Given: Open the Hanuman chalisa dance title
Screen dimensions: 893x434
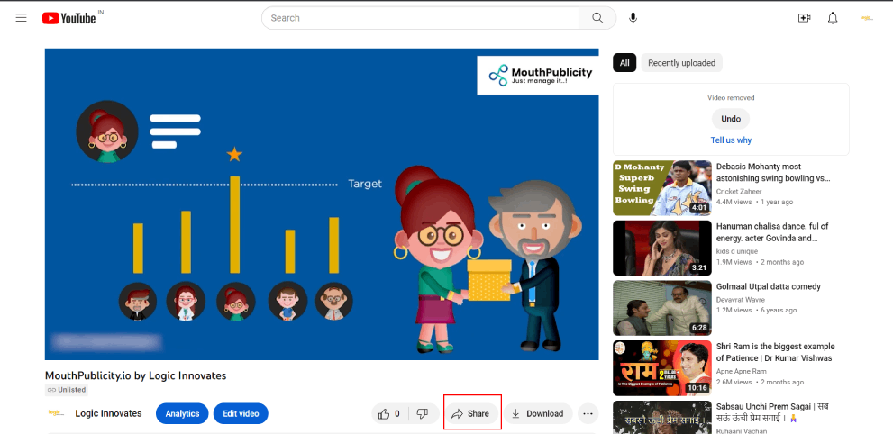Looking at the screenshot, I should (772, 232).
